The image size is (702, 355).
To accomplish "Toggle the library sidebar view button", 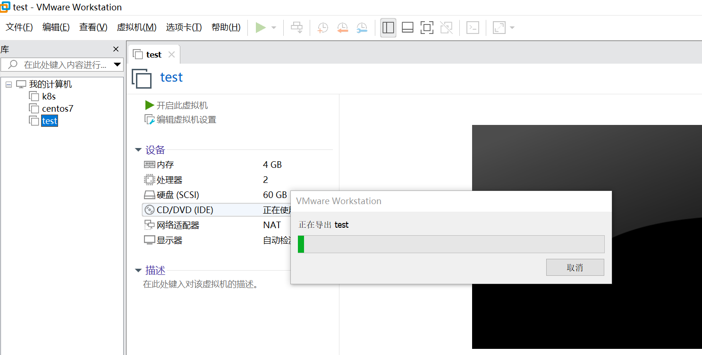I will tap(388, 28).
